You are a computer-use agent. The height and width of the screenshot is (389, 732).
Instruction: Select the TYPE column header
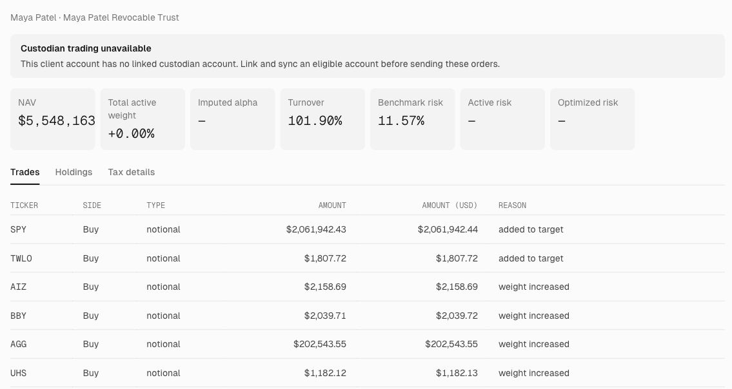pos(155,205)
